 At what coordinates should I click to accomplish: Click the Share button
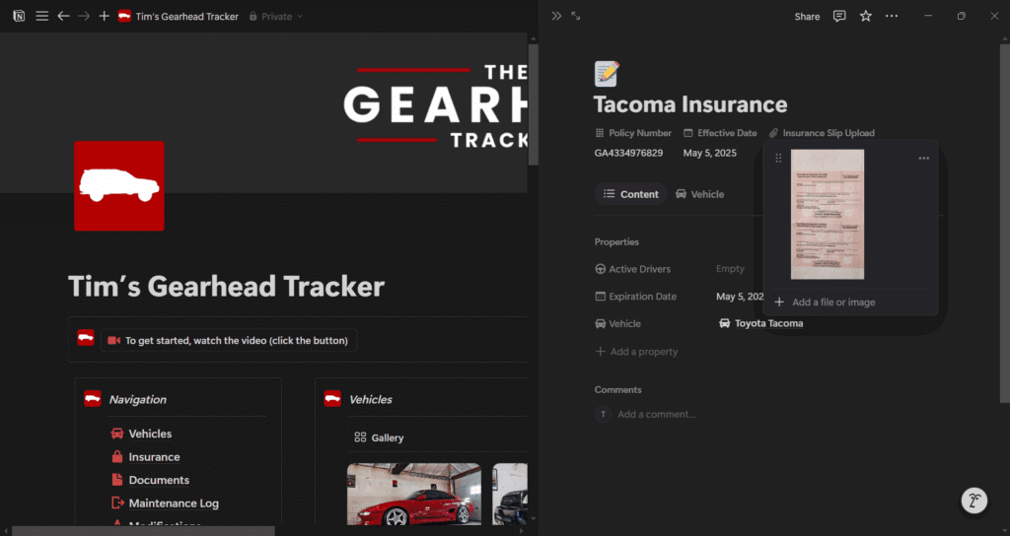pyautogui.click(x=807, y=16)
